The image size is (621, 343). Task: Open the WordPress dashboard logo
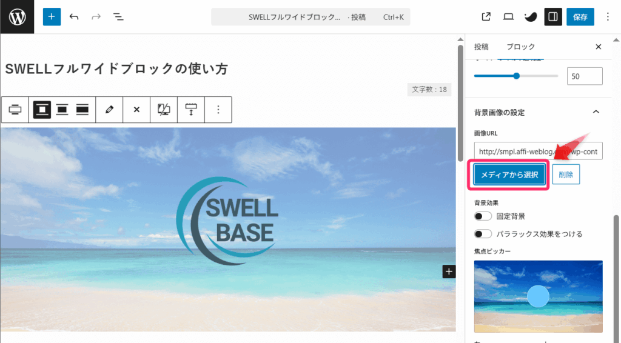point(17,16)
